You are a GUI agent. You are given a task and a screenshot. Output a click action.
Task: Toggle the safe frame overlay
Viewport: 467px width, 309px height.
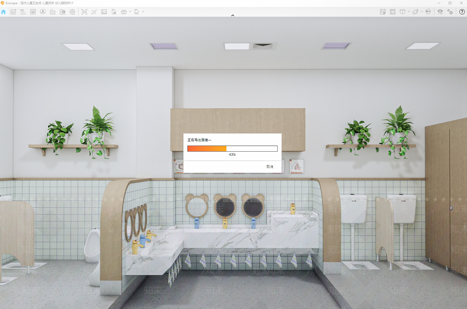(x=393, y=12)
